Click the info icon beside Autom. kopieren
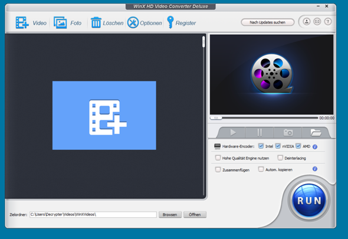Image resolution: width=348 pixels, height=239 pixels. click(x=315, y=169)
